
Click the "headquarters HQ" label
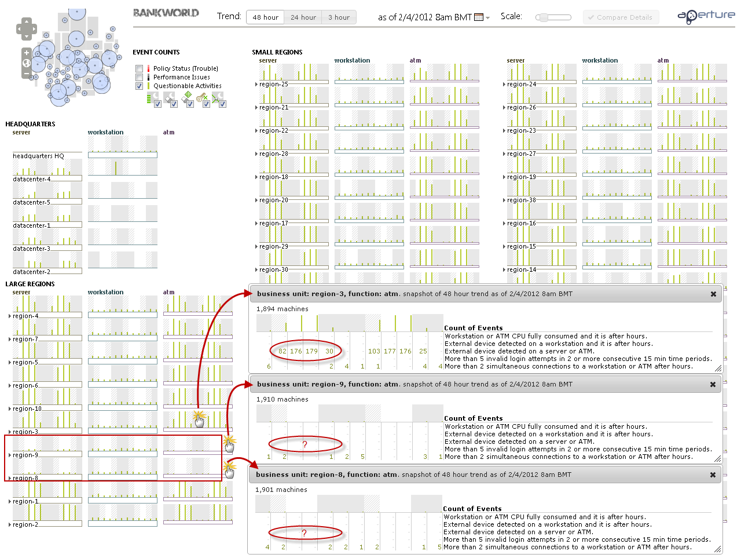coord(38,156)
